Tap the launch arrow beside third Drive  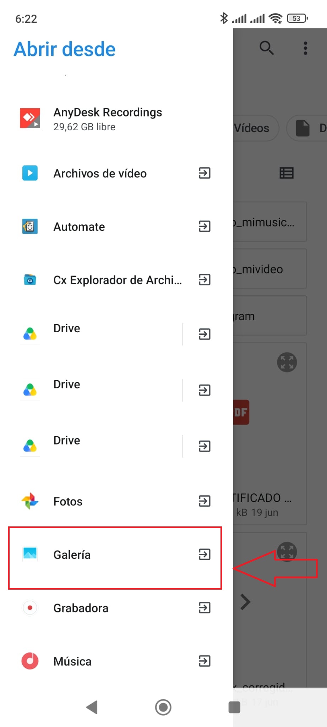click(205, 446)
